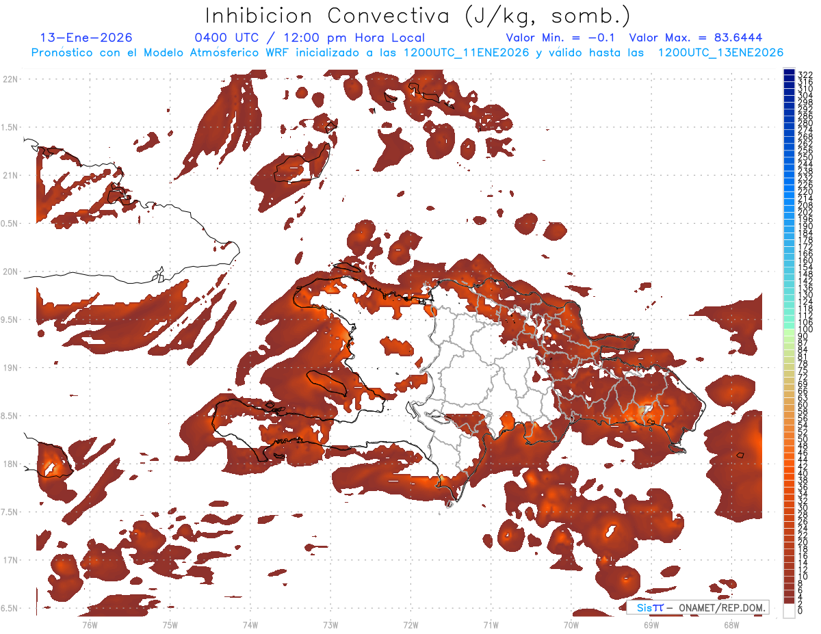
Task: Click the colorbar value label '0'
Action: click(x=801, y=611)
